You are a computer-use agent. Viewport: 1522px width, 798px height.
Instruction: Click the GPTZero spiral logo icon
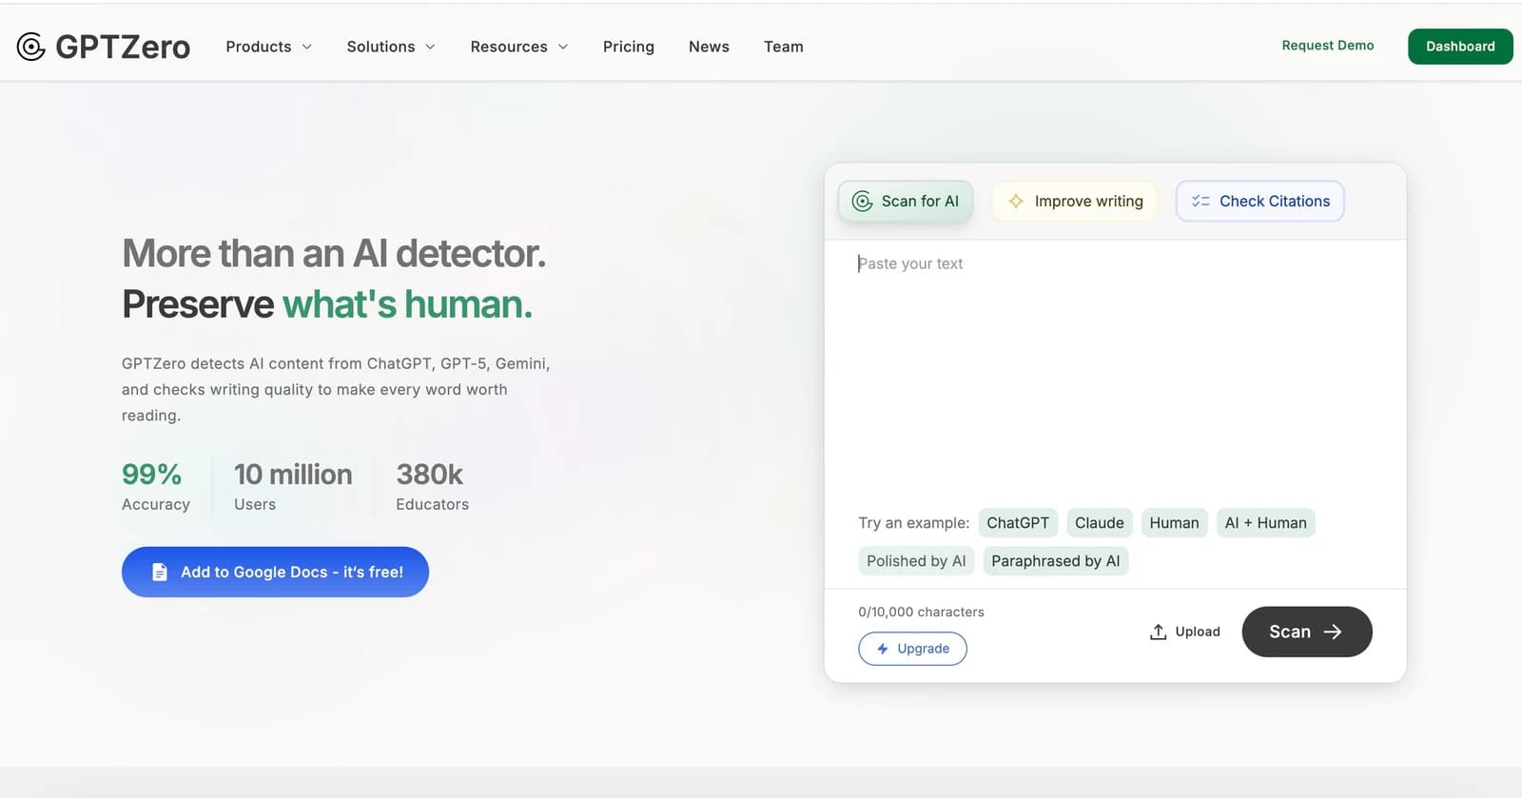(x=30, y=47)
